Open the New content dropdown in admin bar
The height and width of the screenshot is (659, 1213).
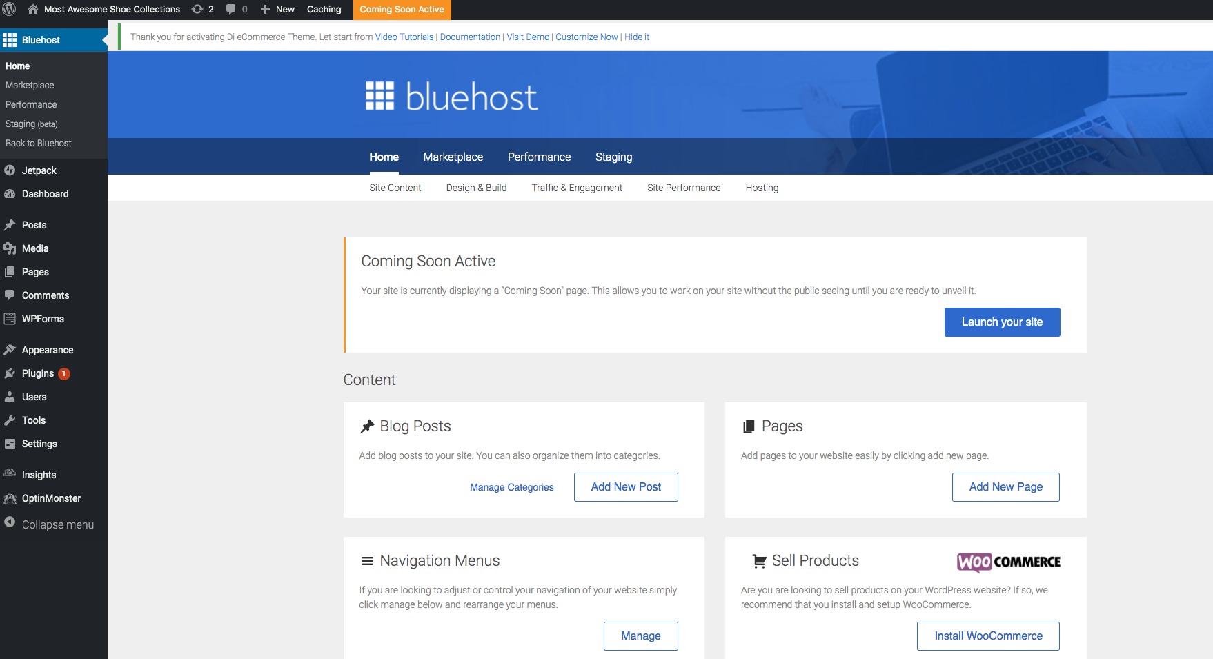pos(277,9)
